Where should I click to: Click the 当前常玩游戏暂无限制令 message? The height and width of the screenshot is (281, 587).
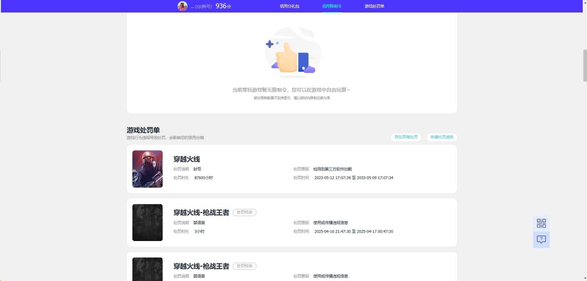coord(291,90)
